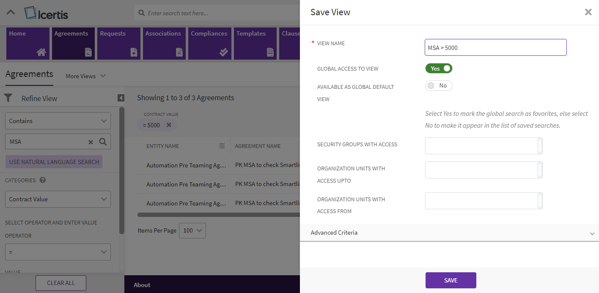Open the Contract Value category dropdown

pyautogui.click(x=58, y=199)
